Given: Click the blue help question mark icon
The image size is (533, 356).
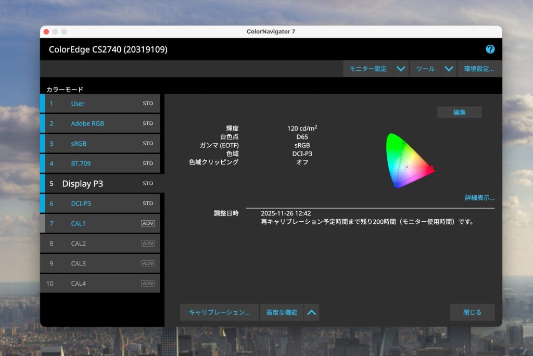Looking at the screenshot, I should coord(490,49).
